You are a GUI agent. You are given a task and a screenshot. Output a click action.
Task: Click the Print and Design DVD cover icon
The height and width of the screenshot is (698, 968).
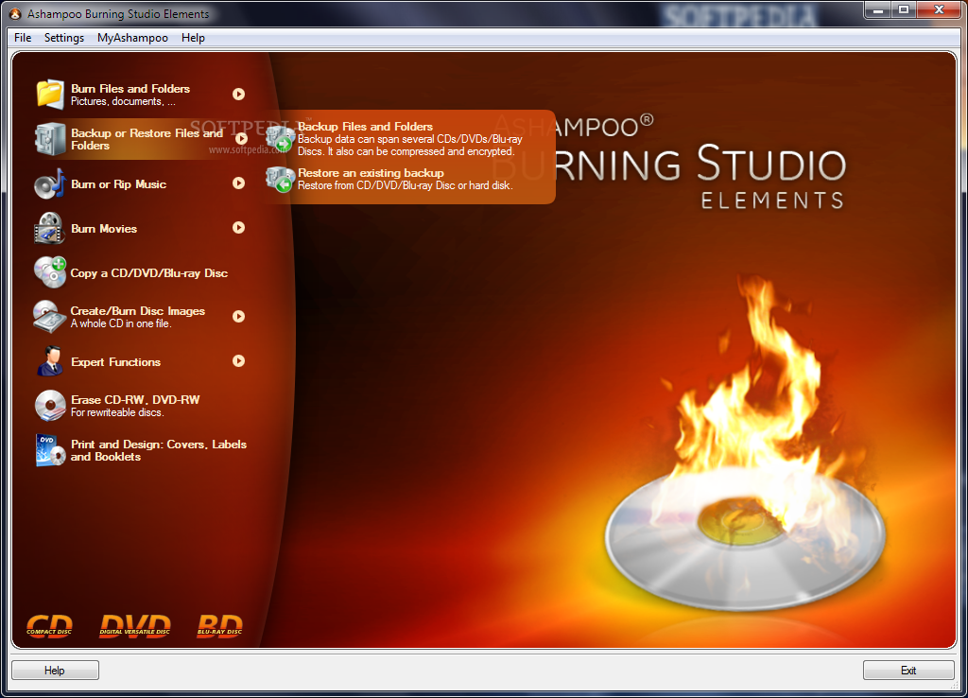(51, 450)
